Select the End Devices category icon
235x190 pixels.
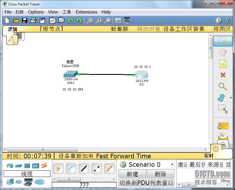(x=10, y=182)
